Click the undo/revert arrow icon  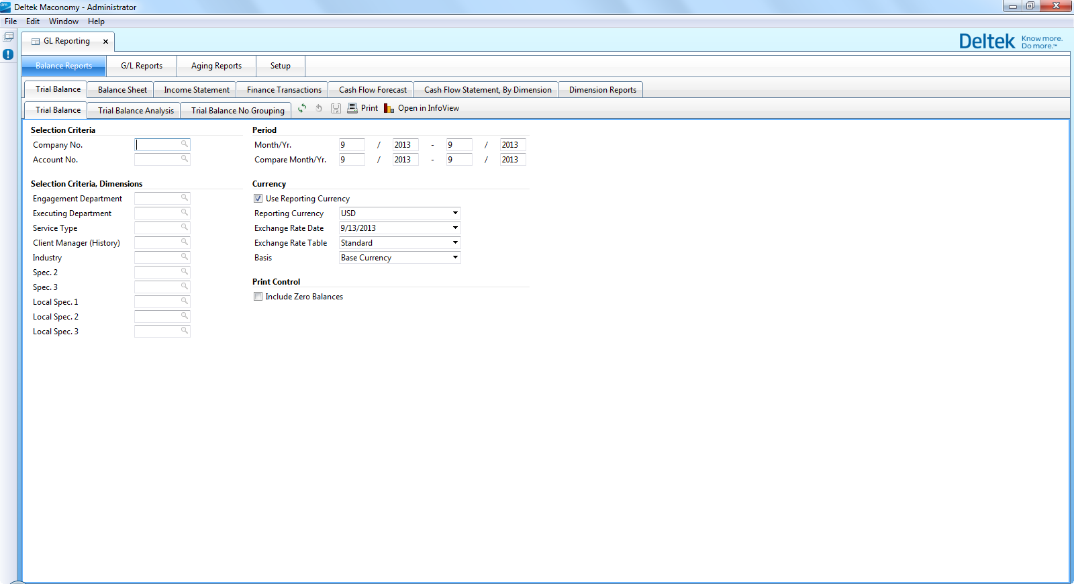pos(319,108)
